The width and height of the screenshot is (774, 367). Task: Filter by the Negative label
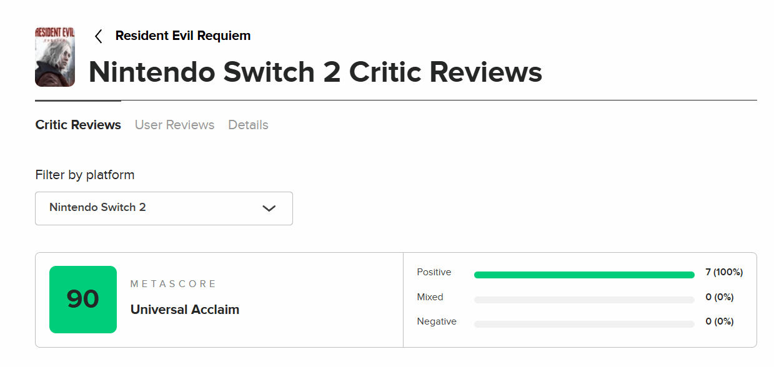coord(437,321)
